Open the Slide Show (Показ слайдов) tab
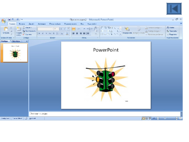The height and width of the screenshot is (142, 189). [x=55, y=24]
